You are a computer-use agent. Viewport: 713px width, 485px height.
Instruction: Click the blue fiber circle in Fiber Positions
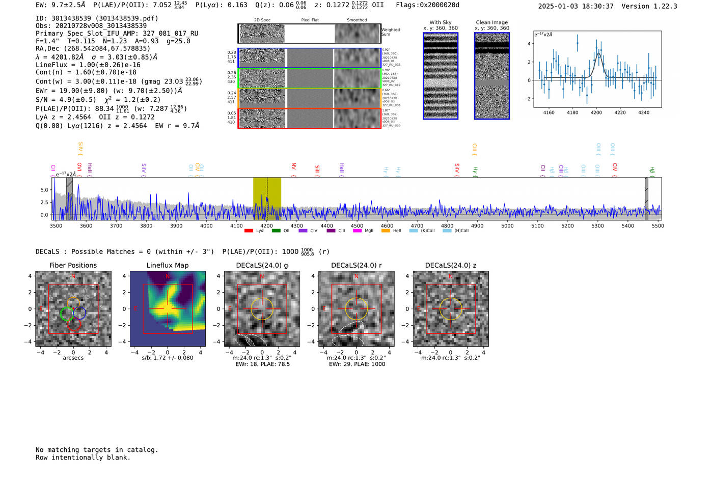click(x=79, y=313)
